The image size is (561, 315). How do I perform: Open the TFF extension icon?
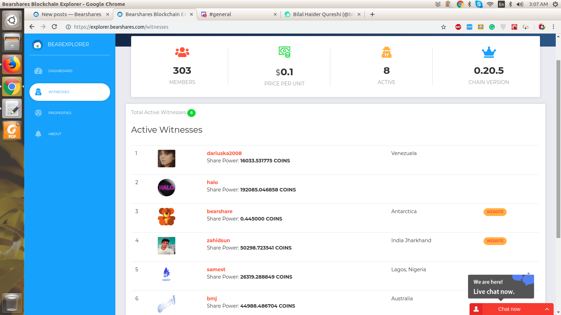pyautogui.click(x=469, y=27)
